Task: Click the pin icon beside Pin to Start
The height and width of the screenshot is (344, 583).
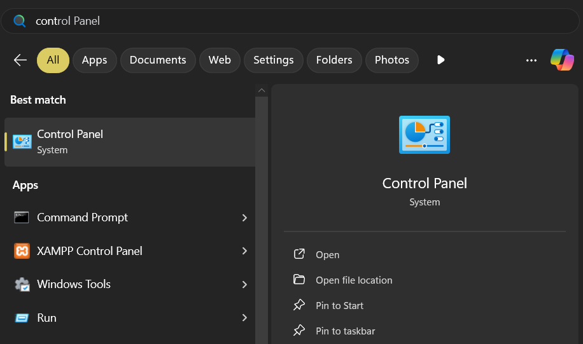Action: pos(299,305)
